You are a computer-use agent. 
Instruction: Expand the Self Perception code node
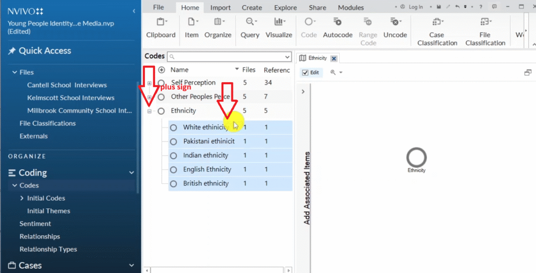tap(150, 83)
